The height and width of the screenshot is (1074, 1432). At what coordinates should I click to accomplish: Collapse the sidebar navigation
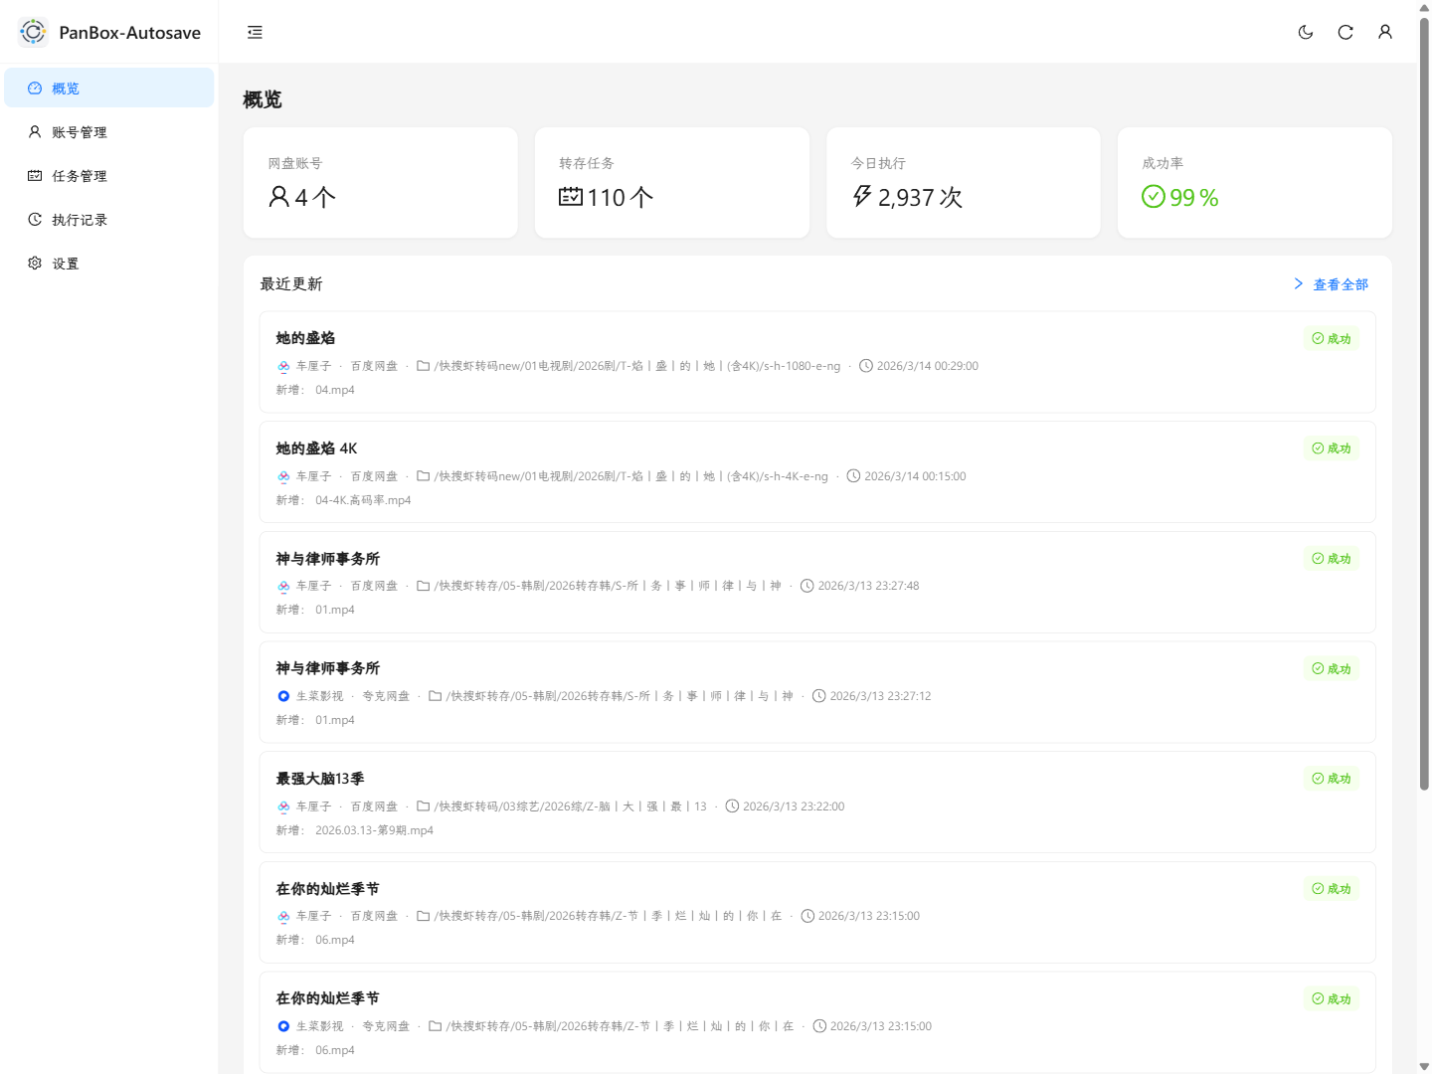pos(255,32)
